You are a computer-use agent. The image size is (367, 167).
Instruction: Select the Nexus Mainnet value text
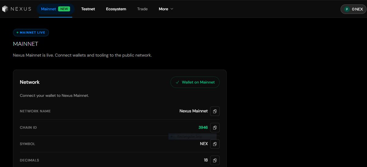(194, 111)
